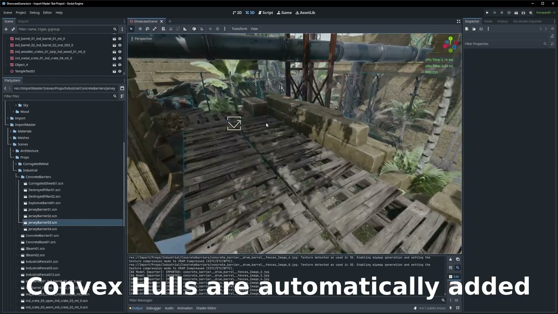Open the Debug menu
The image size is (558, 314).
click(x=34, y=13)
